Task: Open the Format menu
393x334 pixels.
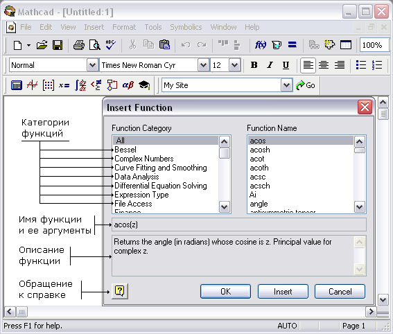Action: tap(124, 27)
